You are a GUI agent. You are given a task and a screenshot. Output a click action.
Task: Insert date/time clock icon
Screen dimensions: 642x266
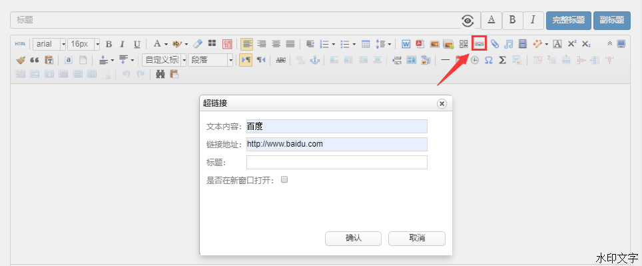coord(475,60)
